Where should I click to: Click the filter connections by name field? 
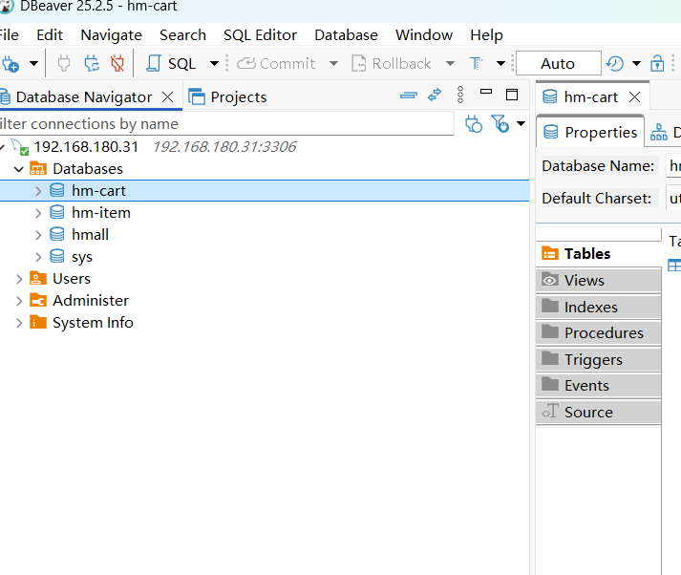tap(226, 124)
